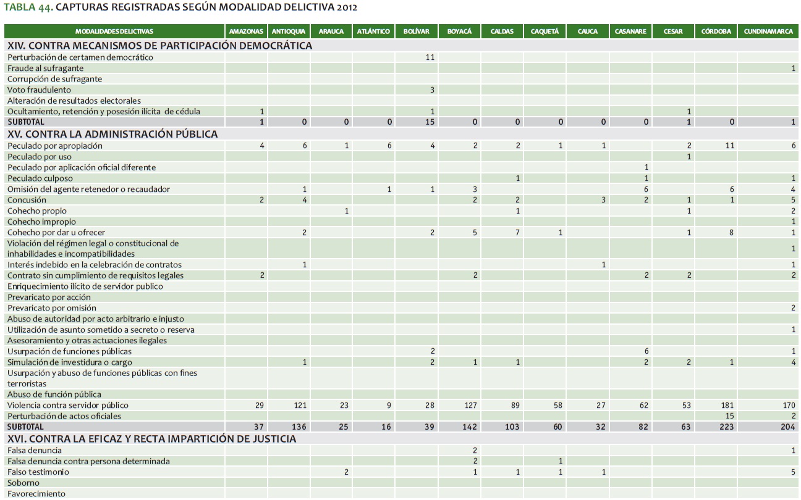This screenshot has width=801, height=500.
Task: Click section XIV heading on democratic participation
Action: coord(159,46)
